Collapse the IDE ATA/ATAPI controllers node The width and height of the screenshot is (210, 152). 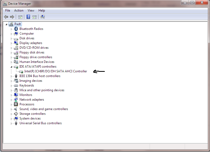(x=11, y=67)
